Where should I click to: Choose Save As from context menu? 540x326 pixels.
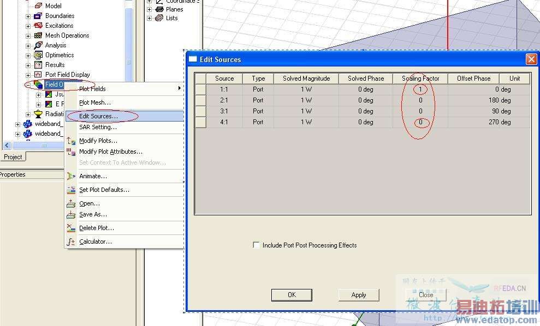tap(124, 215)
